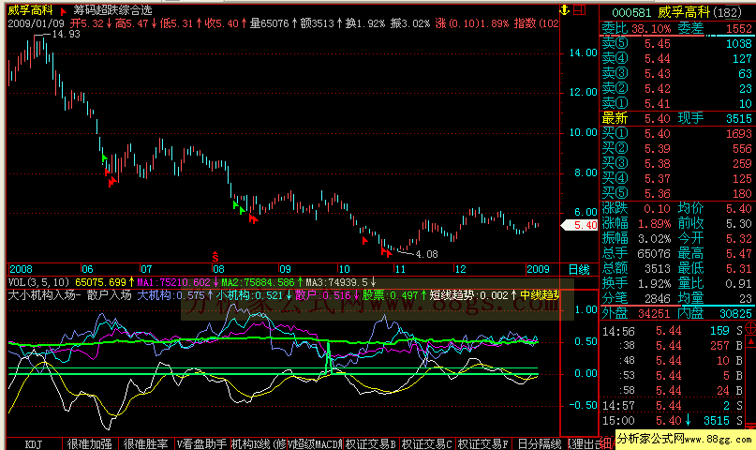Click the 买⑤ 5.36 bid row
Image resolution: width=756 pixels, height=450 pixels.
click(x=676, y=193)
